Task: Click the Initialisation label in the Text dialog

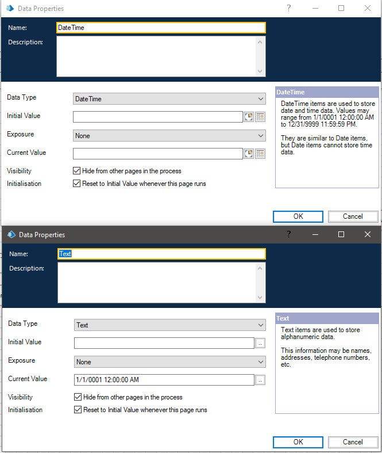Action: pyautogui.click(x=25, y=410)
